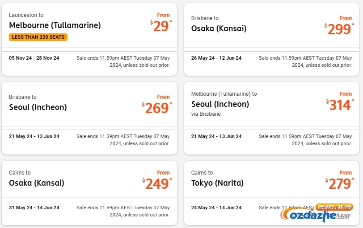
Task: Open the Launceston to Melbourne (Tullamarine) deal
Action: click(89, 40)
